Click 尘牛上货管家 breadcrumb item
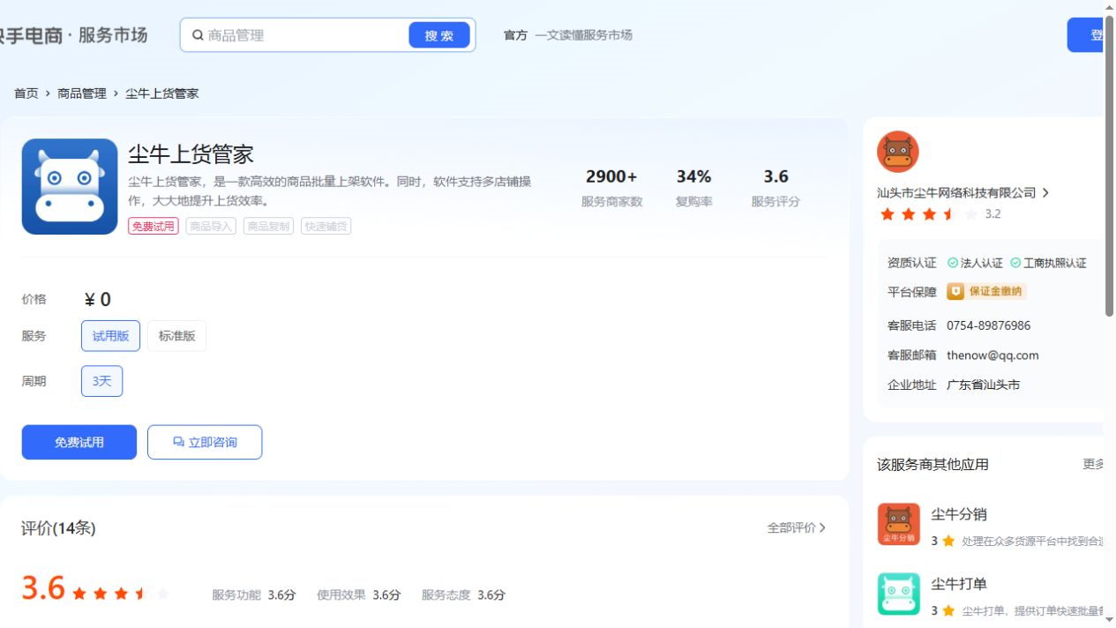 pyautogui.click(x=162, y=93)
